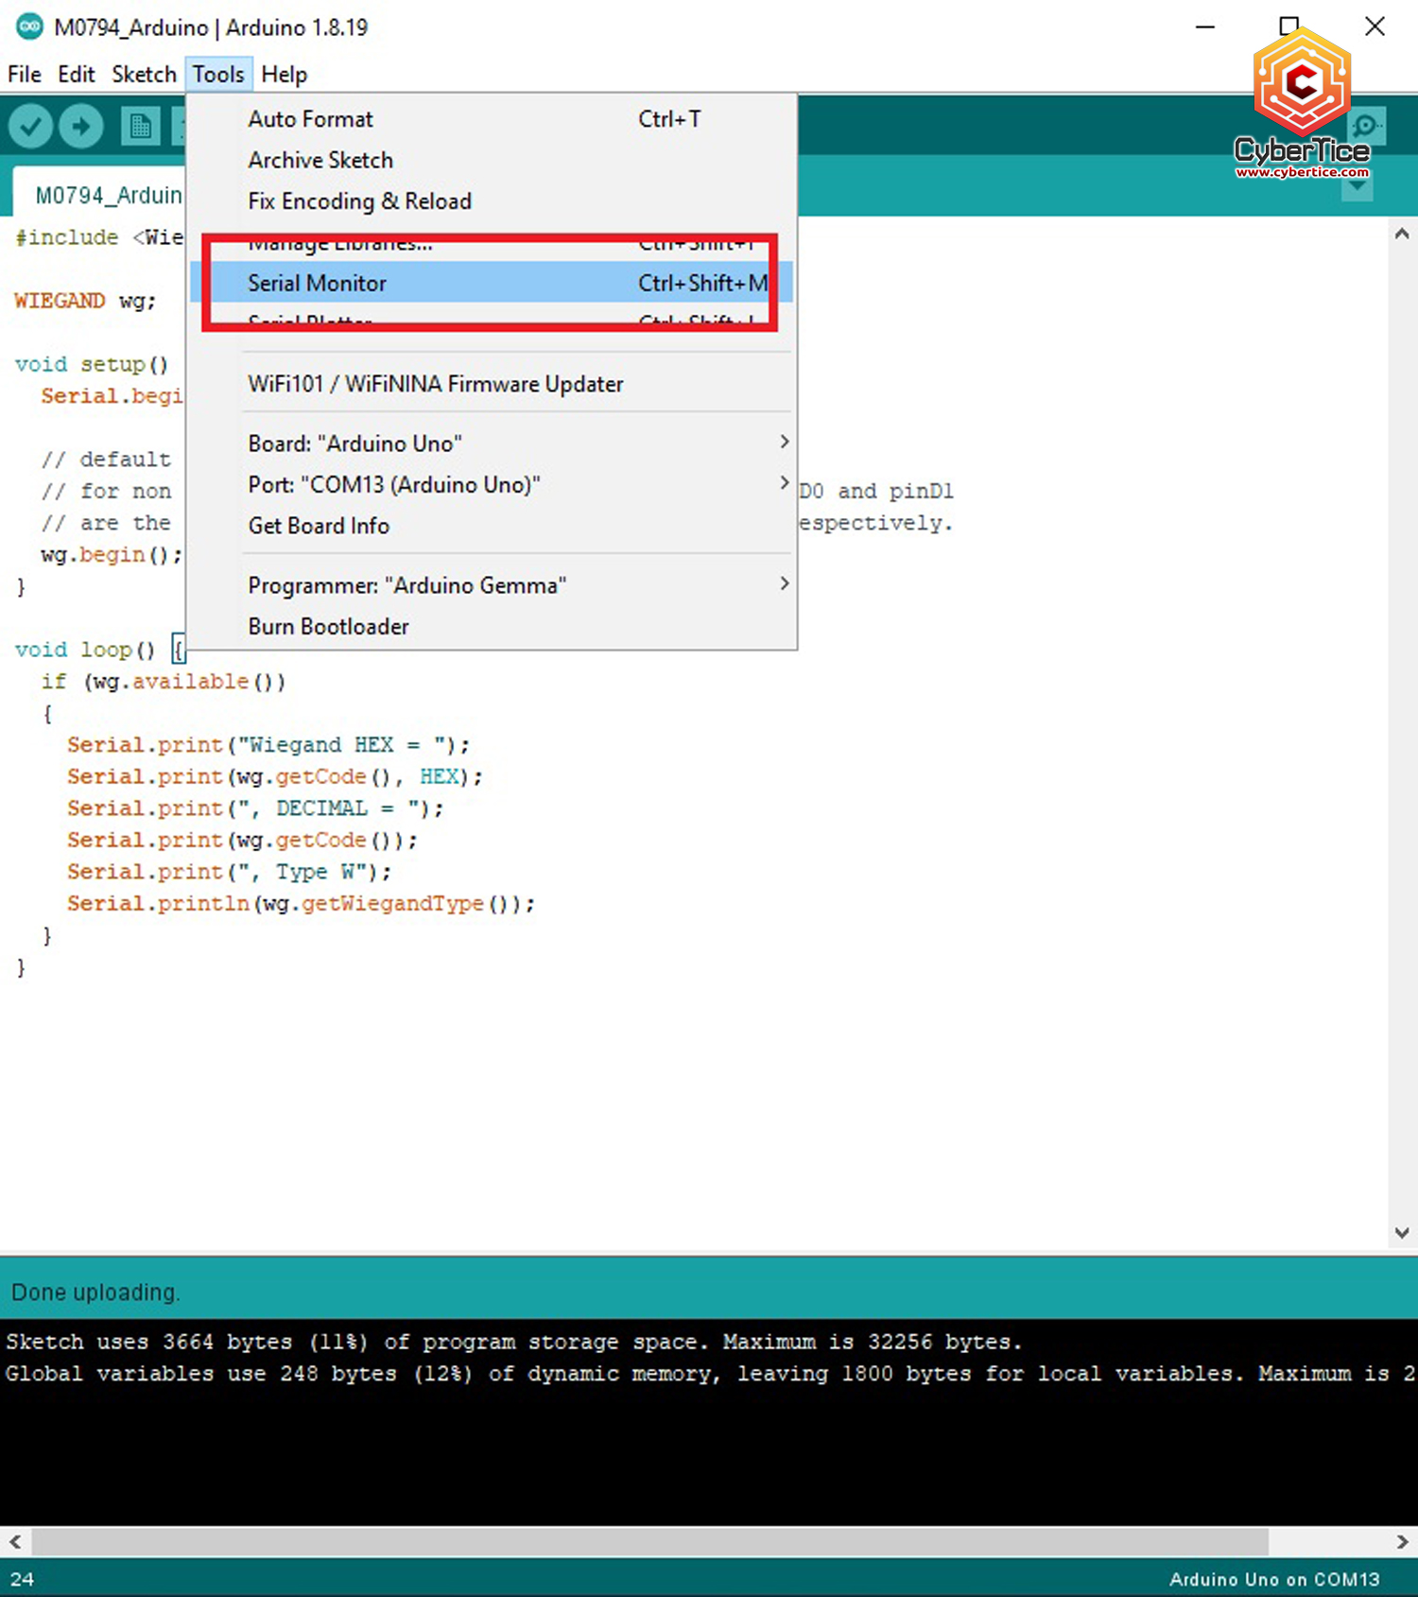
Task: Open WiFi101 / WiFiNINA Firmware Updater
Action: pyautogui.click(x=491, y=384)
